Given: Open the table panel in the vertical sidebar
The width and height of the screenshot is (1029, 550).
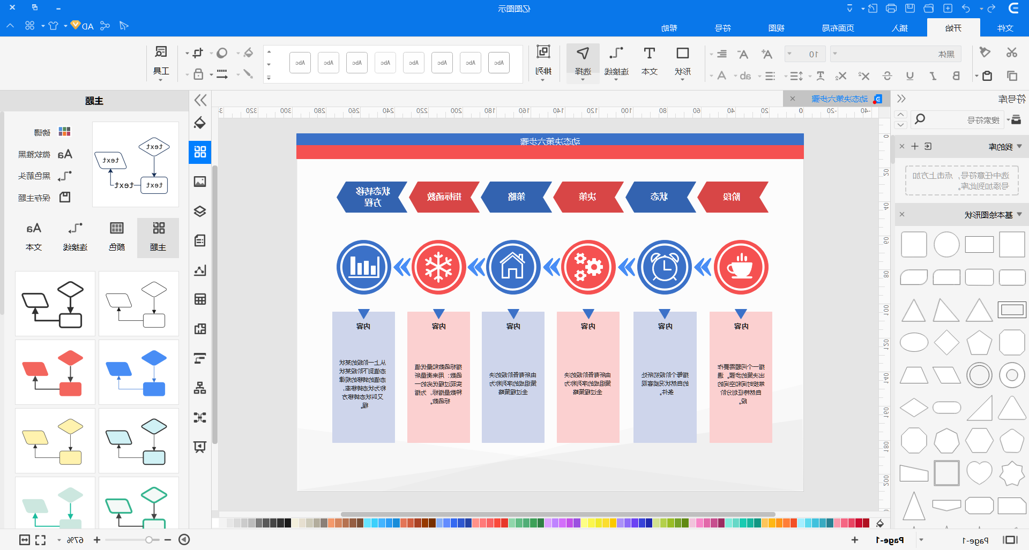Looking at the screenshot, I should [200, 299].
